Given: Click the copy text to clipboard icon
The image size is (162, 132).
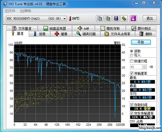Looking at the screenshot, I should [x=99, y=18].
